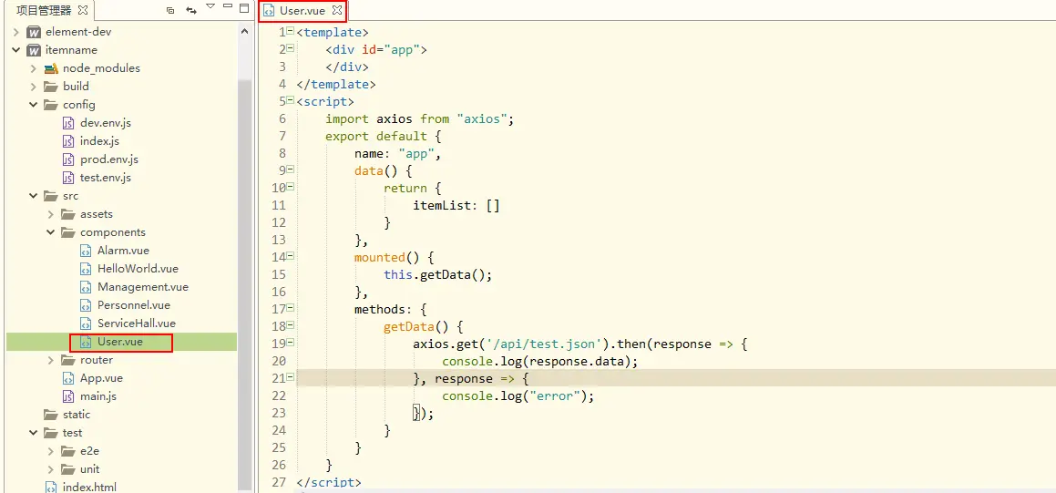
Task: Select the ServiceHall.vue file icon
Action: point(86,324)
